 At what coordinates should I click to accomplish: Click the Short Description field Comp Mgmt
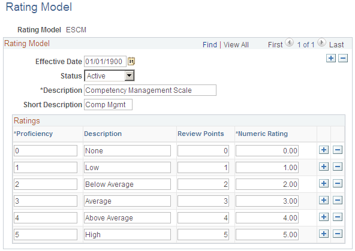tap(108, 105)
